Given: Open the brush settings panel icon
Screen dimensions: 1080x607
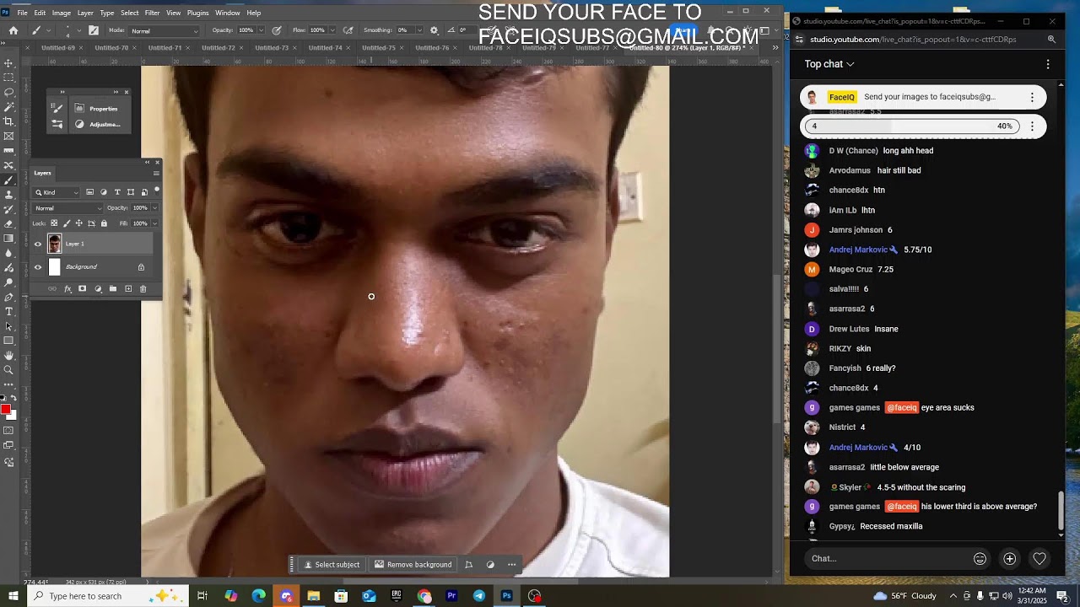Looking at the screenshot, I should point(94,30).
